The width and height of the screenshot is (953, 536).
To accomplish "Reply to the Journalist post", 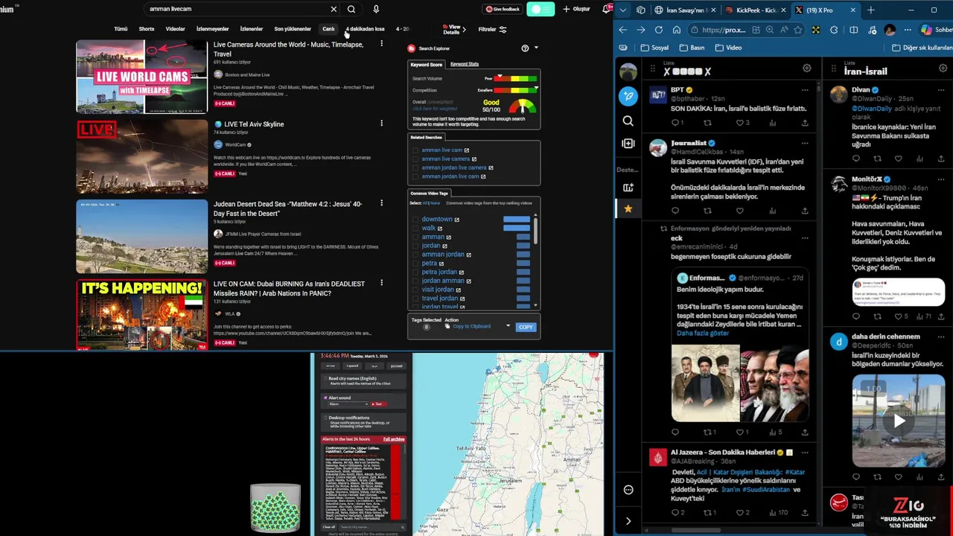I will (675, 211).
